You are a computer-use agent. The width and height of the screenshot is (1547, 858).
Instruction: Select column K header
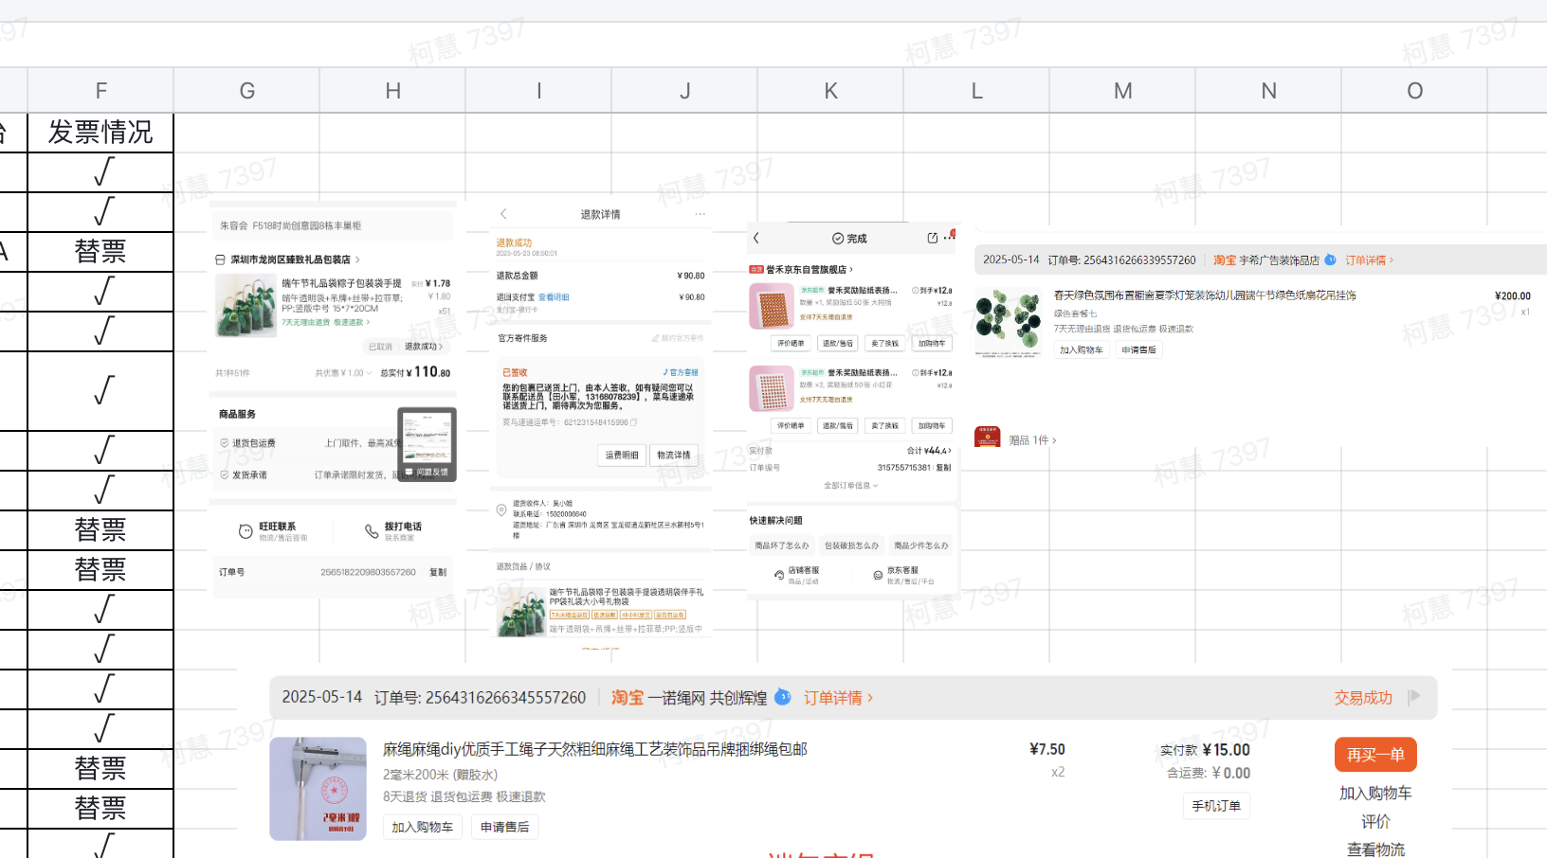(830, 91)
